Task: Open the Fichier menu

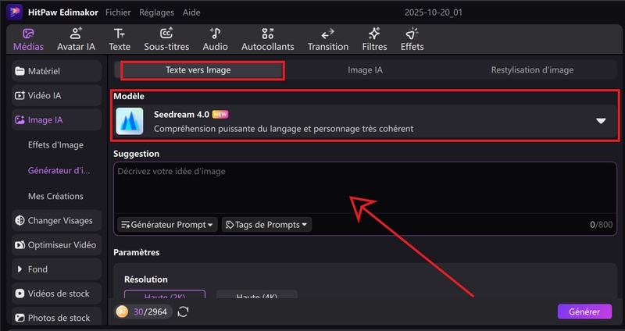Action: 118,12
